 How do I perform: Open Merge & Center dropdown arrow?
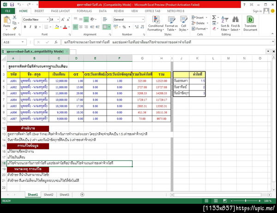109,27
